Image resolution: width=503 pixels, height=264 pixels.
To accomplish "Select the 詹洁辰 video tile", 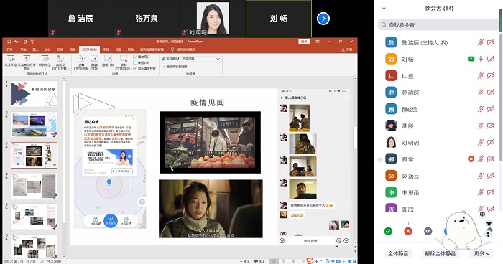I will pos(80,18).
